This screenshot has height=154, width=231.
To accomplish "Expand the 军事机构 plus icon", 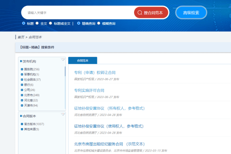I will [x=22, y=74].
